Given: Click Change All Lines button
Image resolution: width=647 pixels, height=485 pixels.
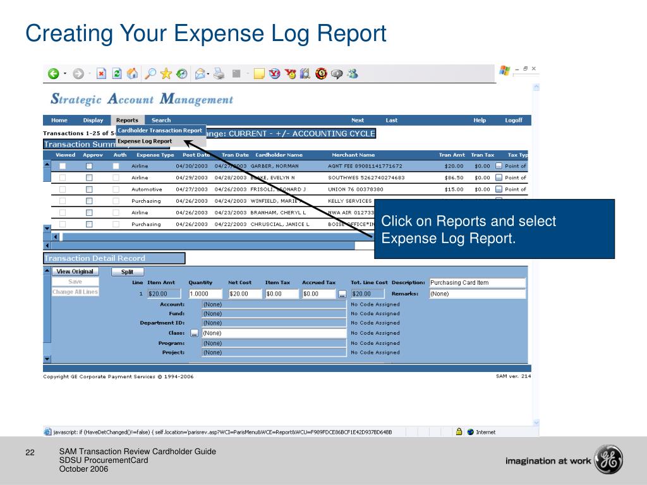Looking at the screenshot, I should 75,292.
